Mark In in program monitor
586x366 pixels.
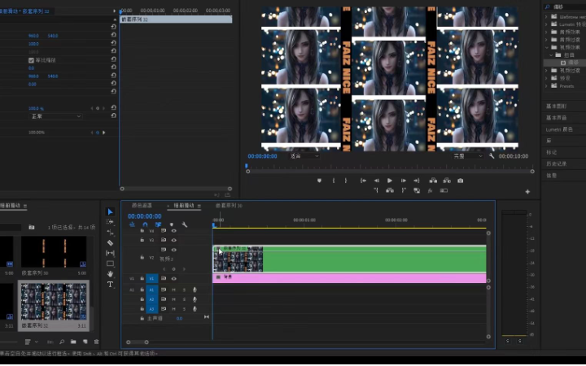coord(334,181)
